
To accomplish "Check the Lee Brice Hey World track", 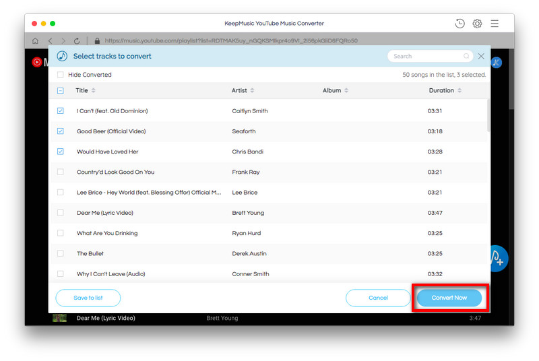I will click(x=60, y=192).
